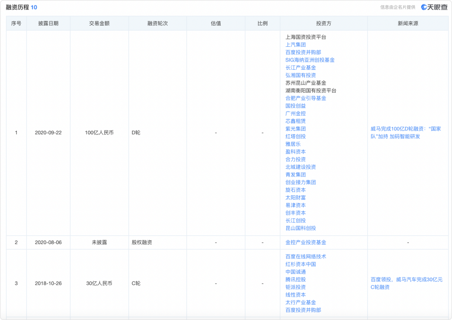Image resolution: width=452 pixels, height=320 pixels.
Task: Click investor text 上海国资投资平台
Action: pos(305,37)
